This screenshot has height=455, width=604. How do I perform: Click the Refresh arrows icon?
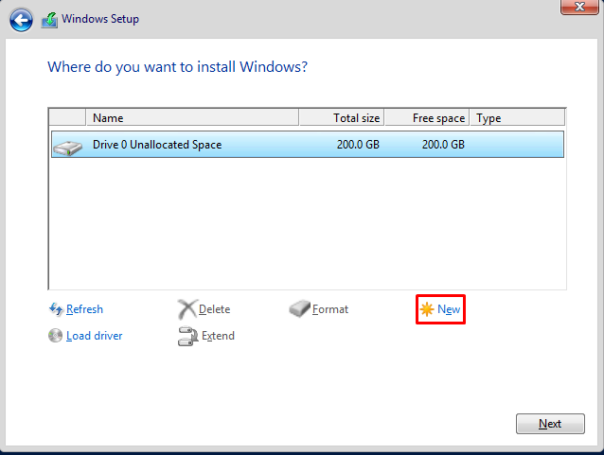point(56,308)
